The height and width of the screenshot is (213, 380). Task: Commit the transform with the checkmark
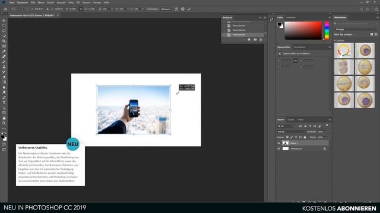189,9
